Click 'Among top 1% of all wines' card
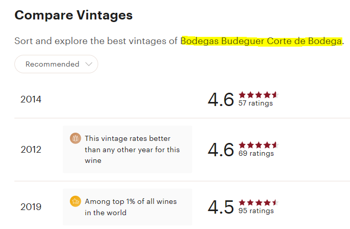The image size is (350, 229). [127, 207]
